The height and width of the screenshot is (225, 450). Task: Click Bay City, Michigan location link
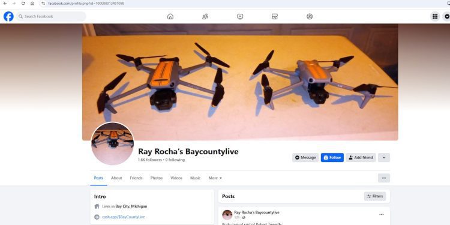pos(131,206)
